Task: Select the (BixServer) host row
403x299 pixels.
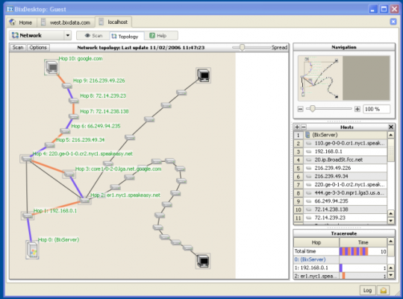Action: [x=340, y=135]
